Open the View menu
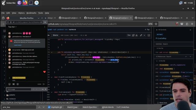 click(x=14, y=13)
